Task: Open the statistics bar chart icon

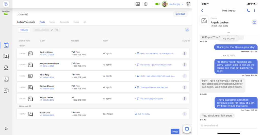Action: point(138,4)
